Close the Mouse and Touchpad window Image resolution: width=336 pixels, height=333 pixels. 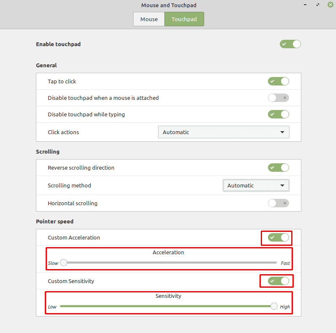point(331,5)
